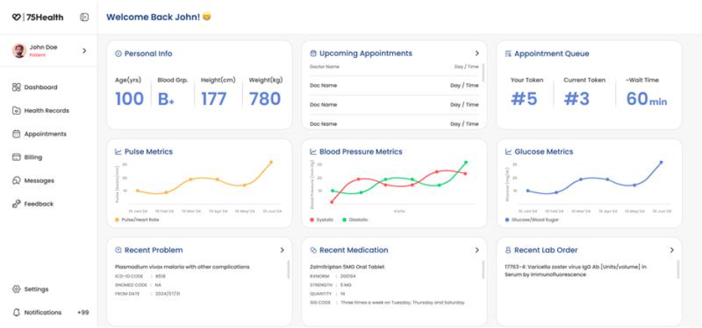Expand Upcoming Appointments with the arrow

point(477,53)
